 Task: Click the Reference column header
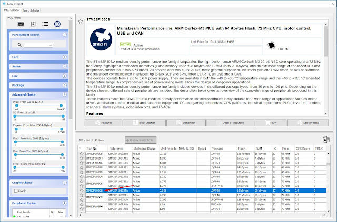[120, 149]
